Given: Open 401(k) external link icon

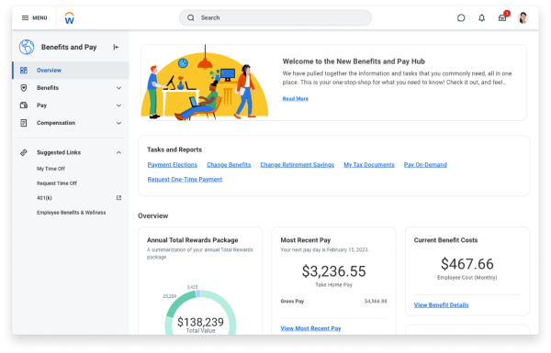Looking at the screenshot, I should tap(118, 198).
